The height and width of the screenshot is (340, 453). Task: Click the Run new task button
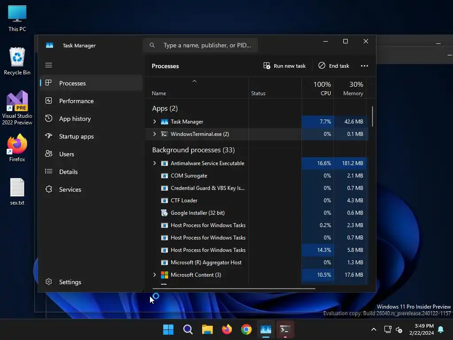[284, 66]
